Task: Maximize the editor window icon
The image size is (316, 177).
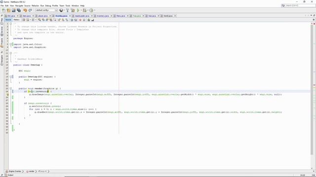Action: pyautogui.click(x=314, y=15)
